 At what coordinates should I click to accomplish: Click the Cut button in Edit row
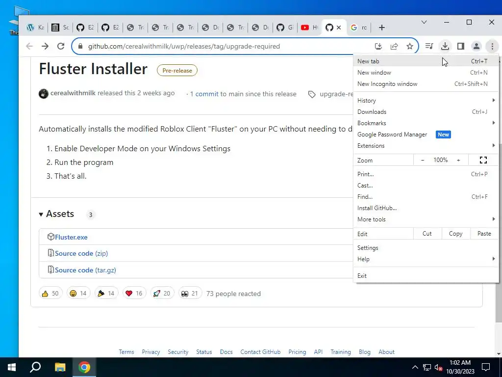point(427,234)
